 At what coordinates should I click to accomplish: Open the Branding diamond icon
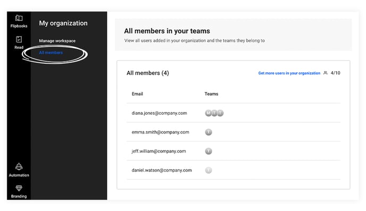coord(19,188)
